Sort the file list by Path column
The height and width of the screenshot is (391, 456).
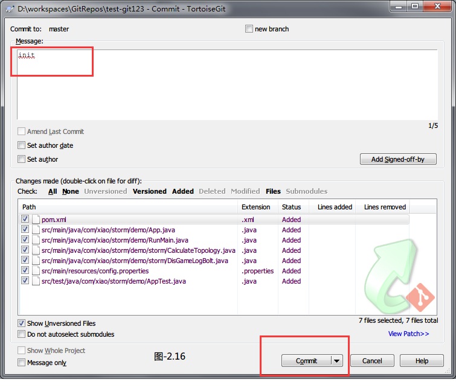click(x=121, y=207)
